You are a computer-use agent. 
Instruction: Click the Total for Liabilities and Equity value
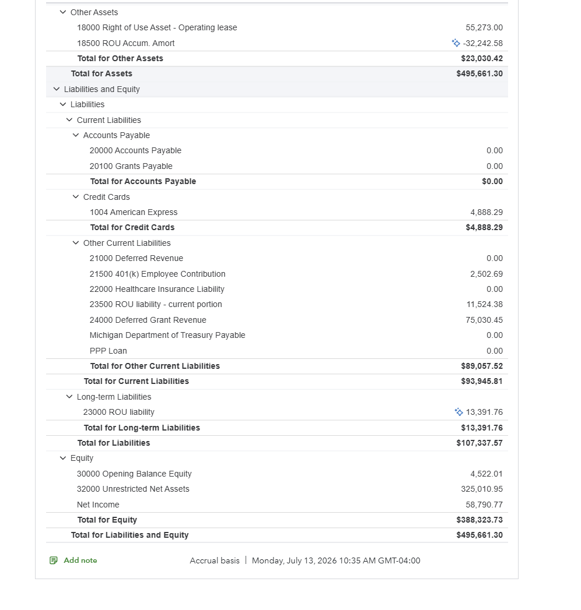[480, 535]
